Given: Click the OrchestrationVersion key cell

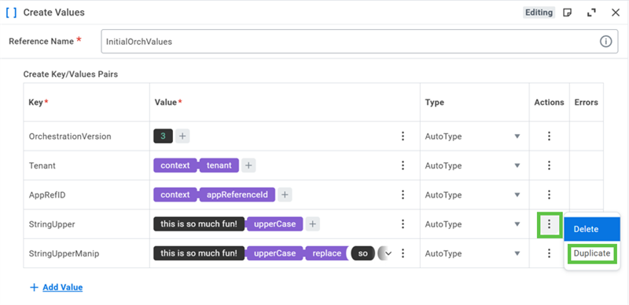Looking at the screenshot, I should click(86, 136).
